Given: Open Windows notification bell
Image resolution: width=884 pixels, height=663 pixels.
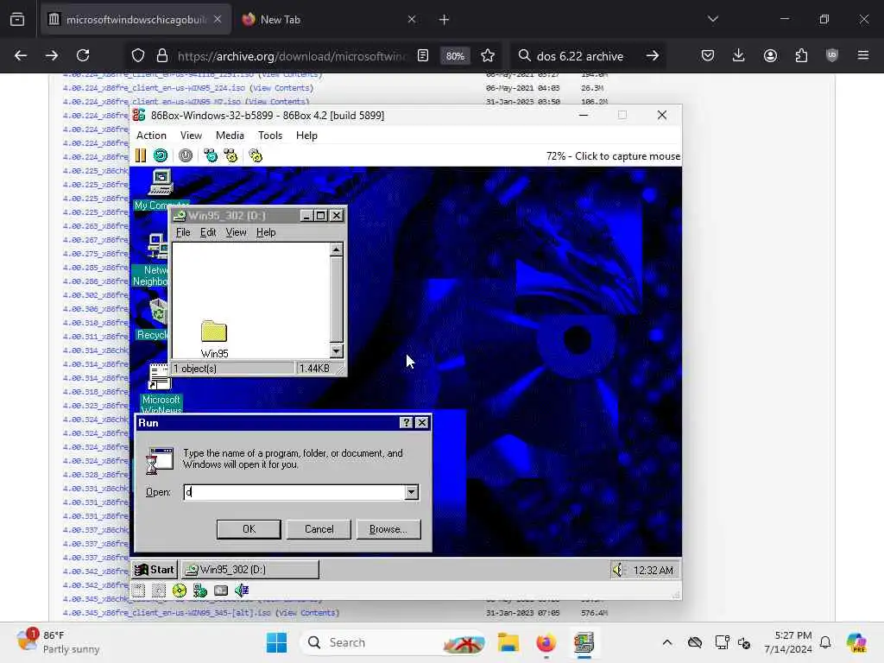Looking at the screenshot, I should 824,642.
